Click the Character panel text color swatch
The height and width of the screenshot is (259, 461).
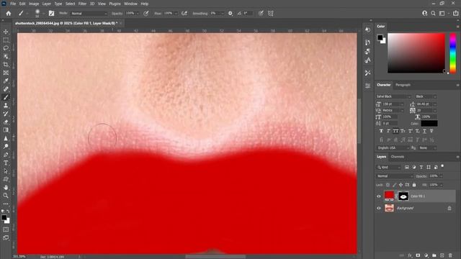point(429,123)
